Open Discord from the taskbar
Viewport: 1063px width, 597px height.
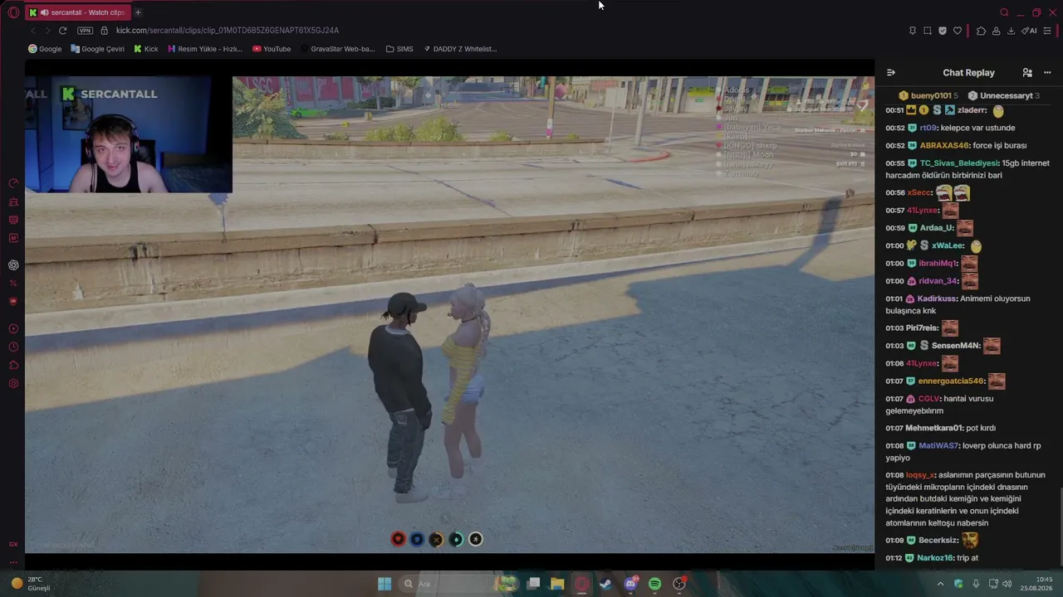point(630,584)
